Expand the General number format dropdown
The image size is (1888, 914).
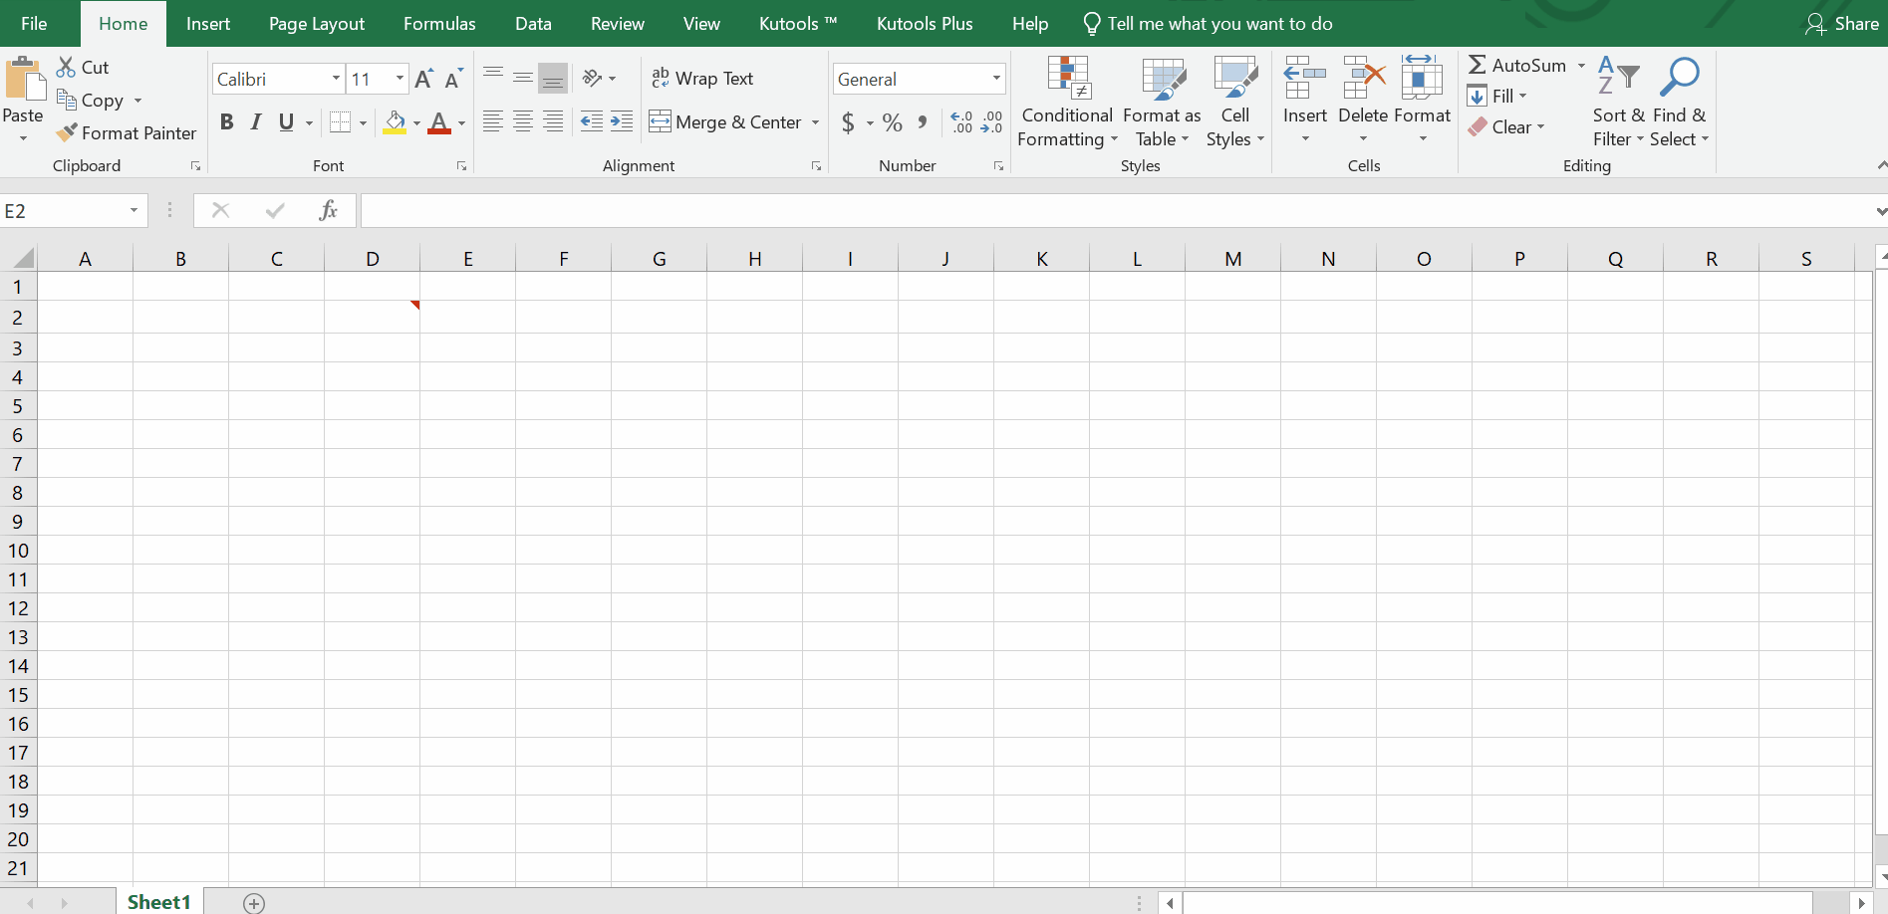[x=996, y=79]
